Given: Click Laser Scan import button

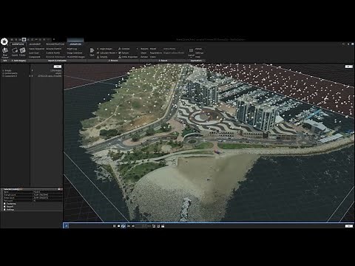Looking at the screenshot, I should pos(34,52).
